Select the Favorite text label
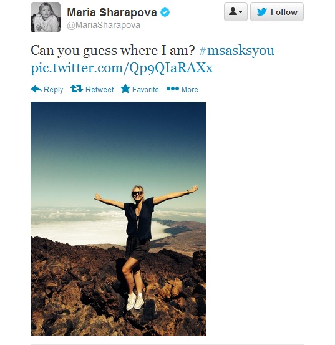This screenshot has width=335, height=345. point(145,90)
